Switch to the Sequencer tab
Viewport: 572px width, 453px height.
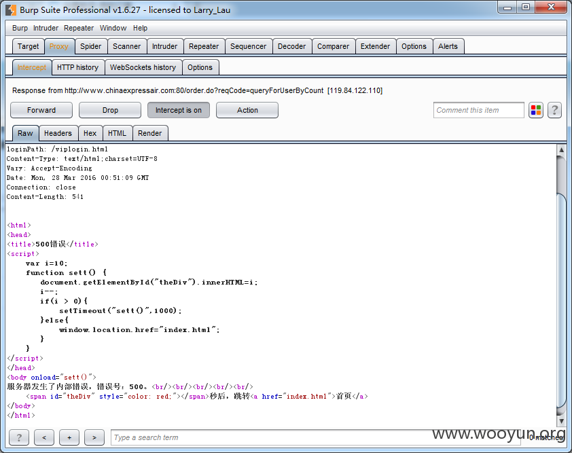[x=249, y=46]
